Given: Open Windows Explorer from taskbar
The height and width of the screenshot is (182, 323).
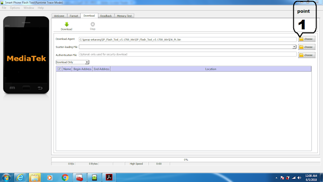Looking at the screenshot, I should click(35, 177).
